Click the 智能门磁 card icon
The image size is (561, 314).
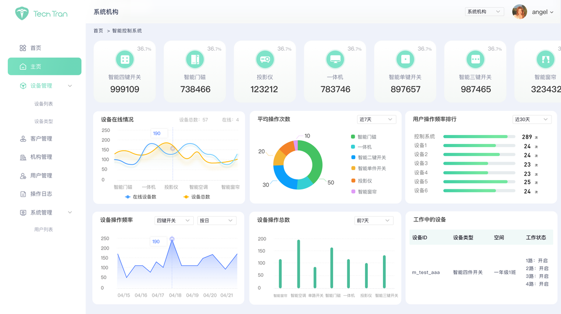(195, 59)
